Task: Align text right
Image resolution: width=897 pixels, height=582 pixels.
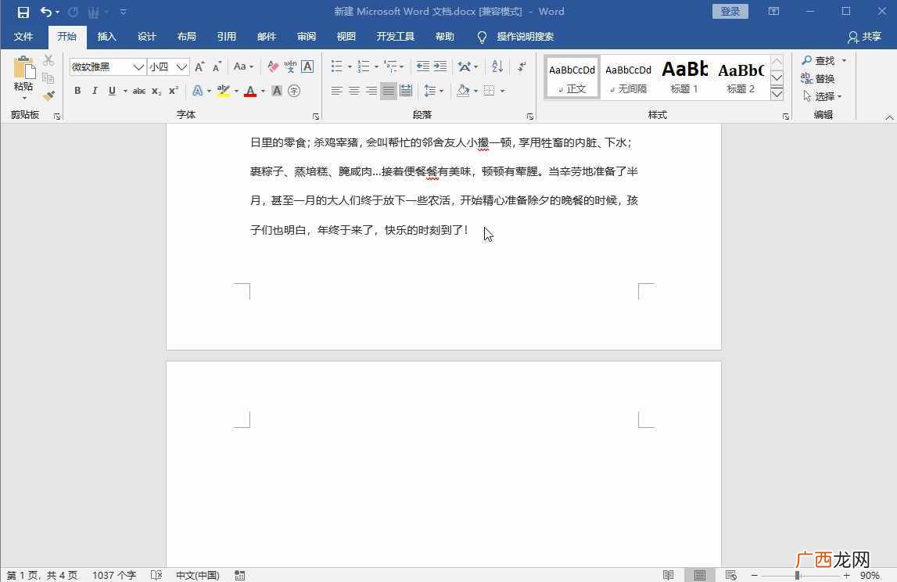Action: [x=371, y=91]
